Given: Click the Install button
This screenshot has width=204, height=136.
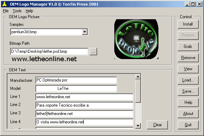Looking at the screenshot, I should click(188, 24).
